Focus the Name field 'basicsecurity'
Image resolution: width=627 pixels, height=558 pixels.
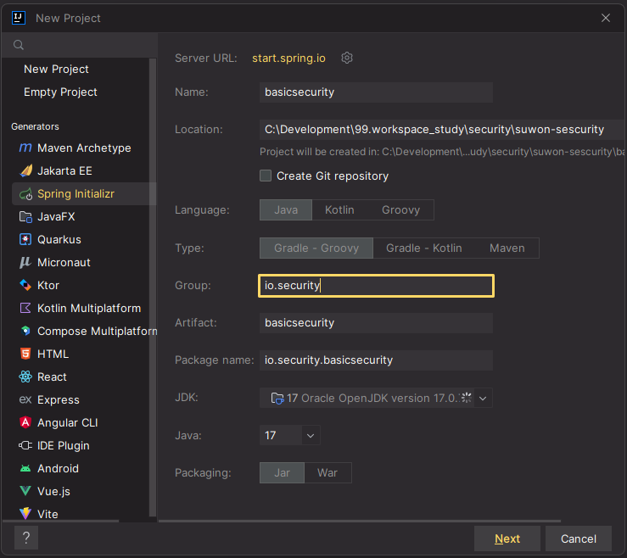coord(376,92)
